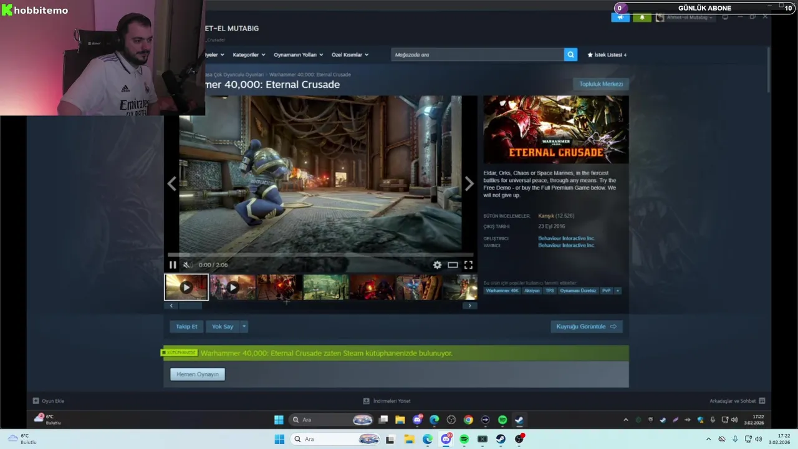The image size is (798, 449).
Task: Select the first trailer thumbnail
Action: point(186,287)
